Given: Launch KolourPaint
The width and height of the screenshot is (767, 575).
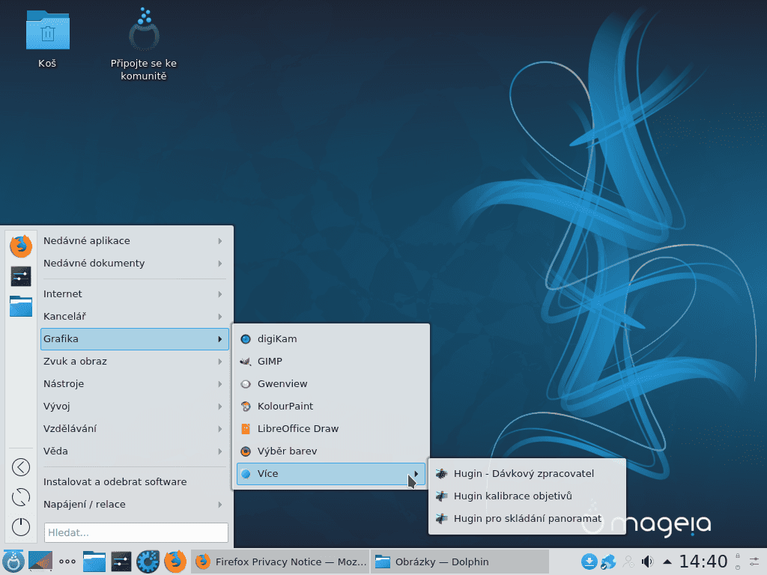Looking at the screenshot, I should [284, 406].
